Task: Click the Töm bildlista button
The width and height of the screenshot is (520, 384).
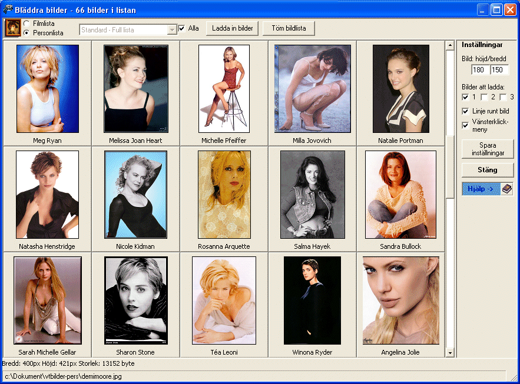Action: click(x=289, y=28)
